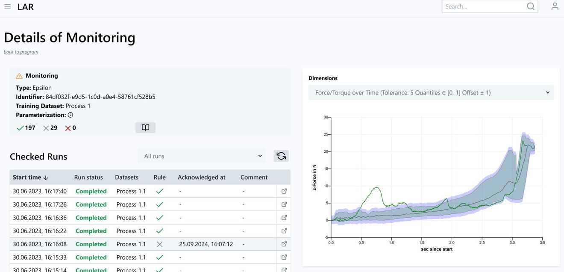Open the All runs filter dropdown

[x=202, y=156]
